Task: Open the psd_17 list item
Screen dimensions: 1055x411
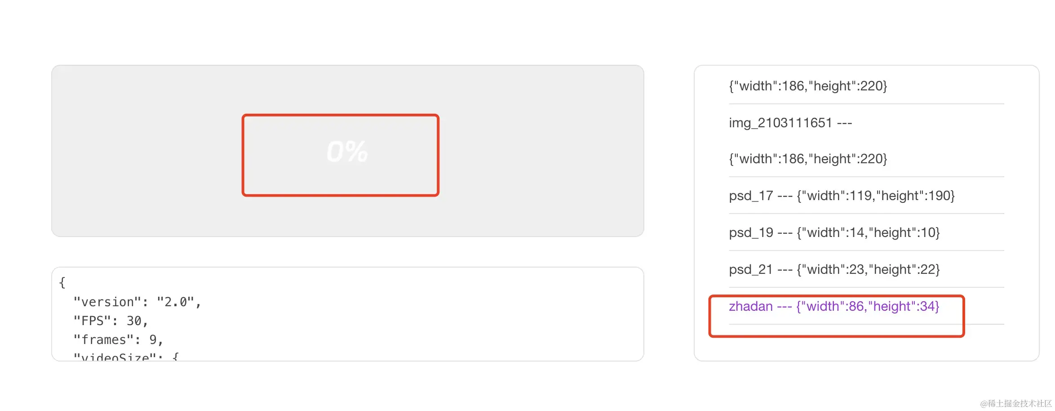Action: [x=841, y=196]
